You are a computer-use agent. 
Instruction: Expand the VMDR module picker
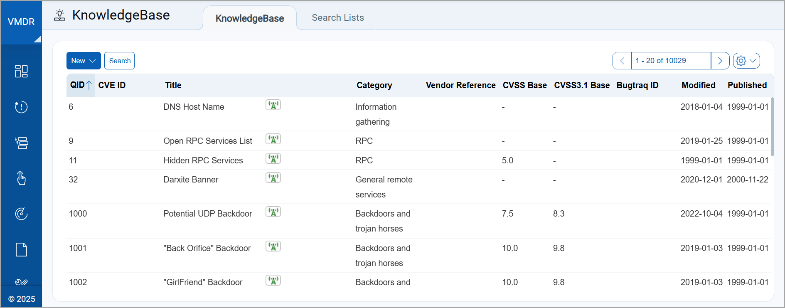click(x=21, y=22)
